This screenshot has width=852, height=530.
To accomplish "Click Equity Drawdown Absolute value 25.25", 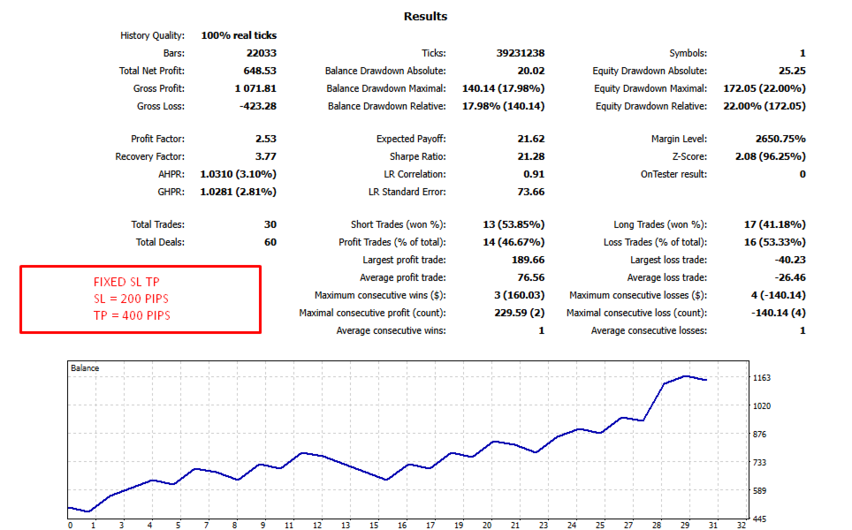I will coord(792,71).
